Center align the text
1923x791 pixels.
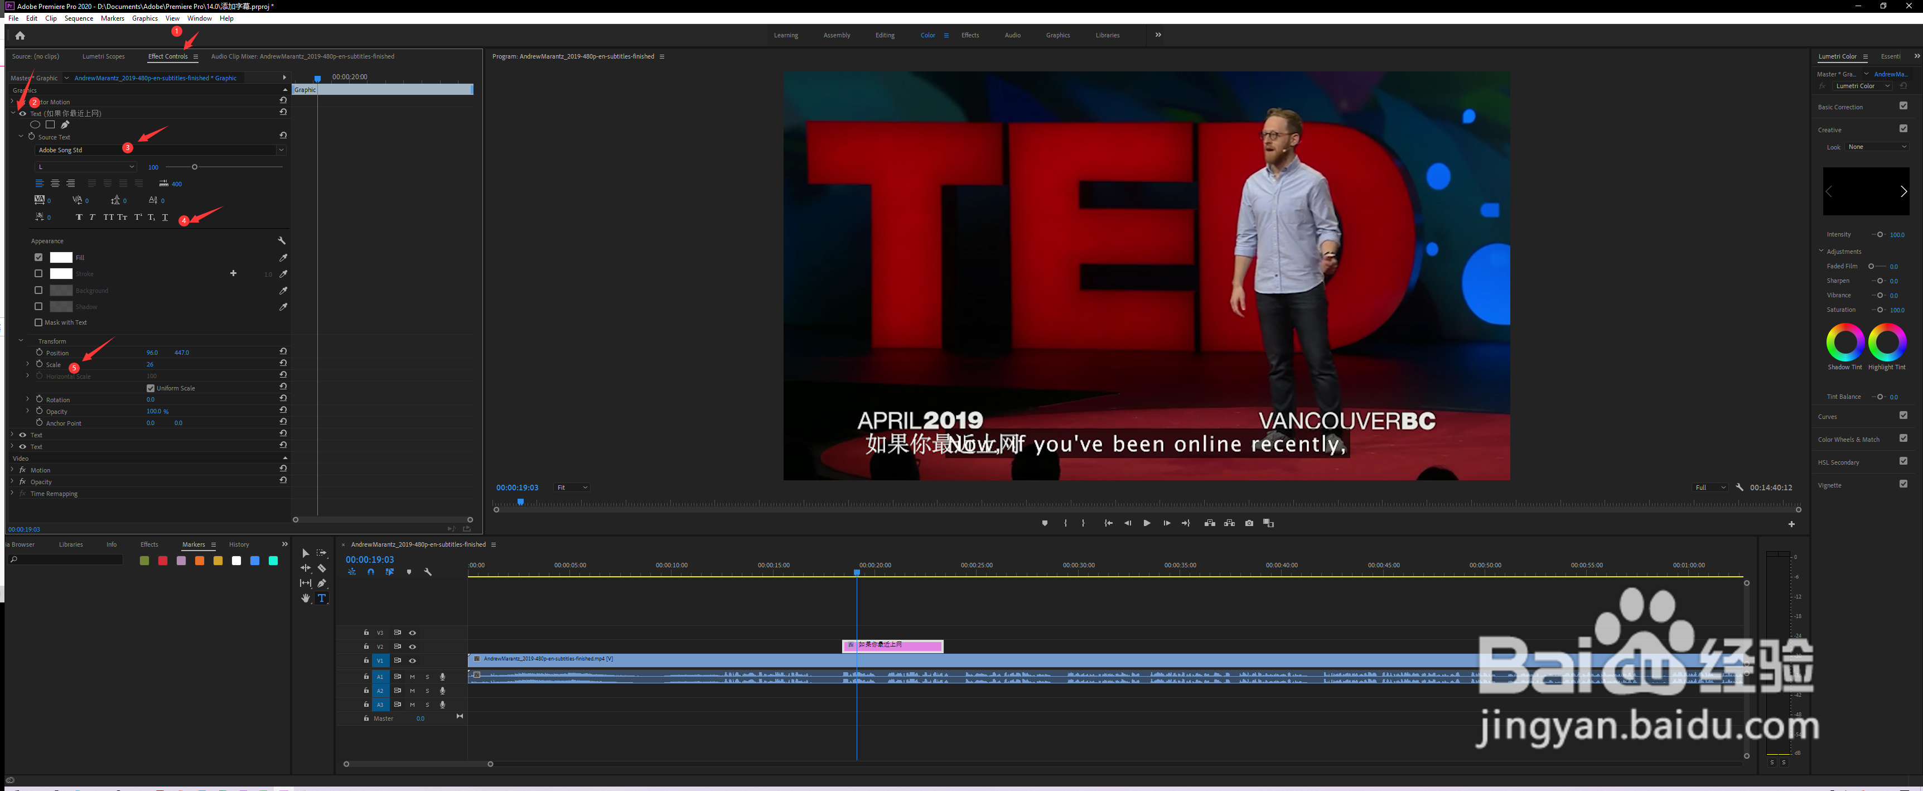click(x=55, y=184)
